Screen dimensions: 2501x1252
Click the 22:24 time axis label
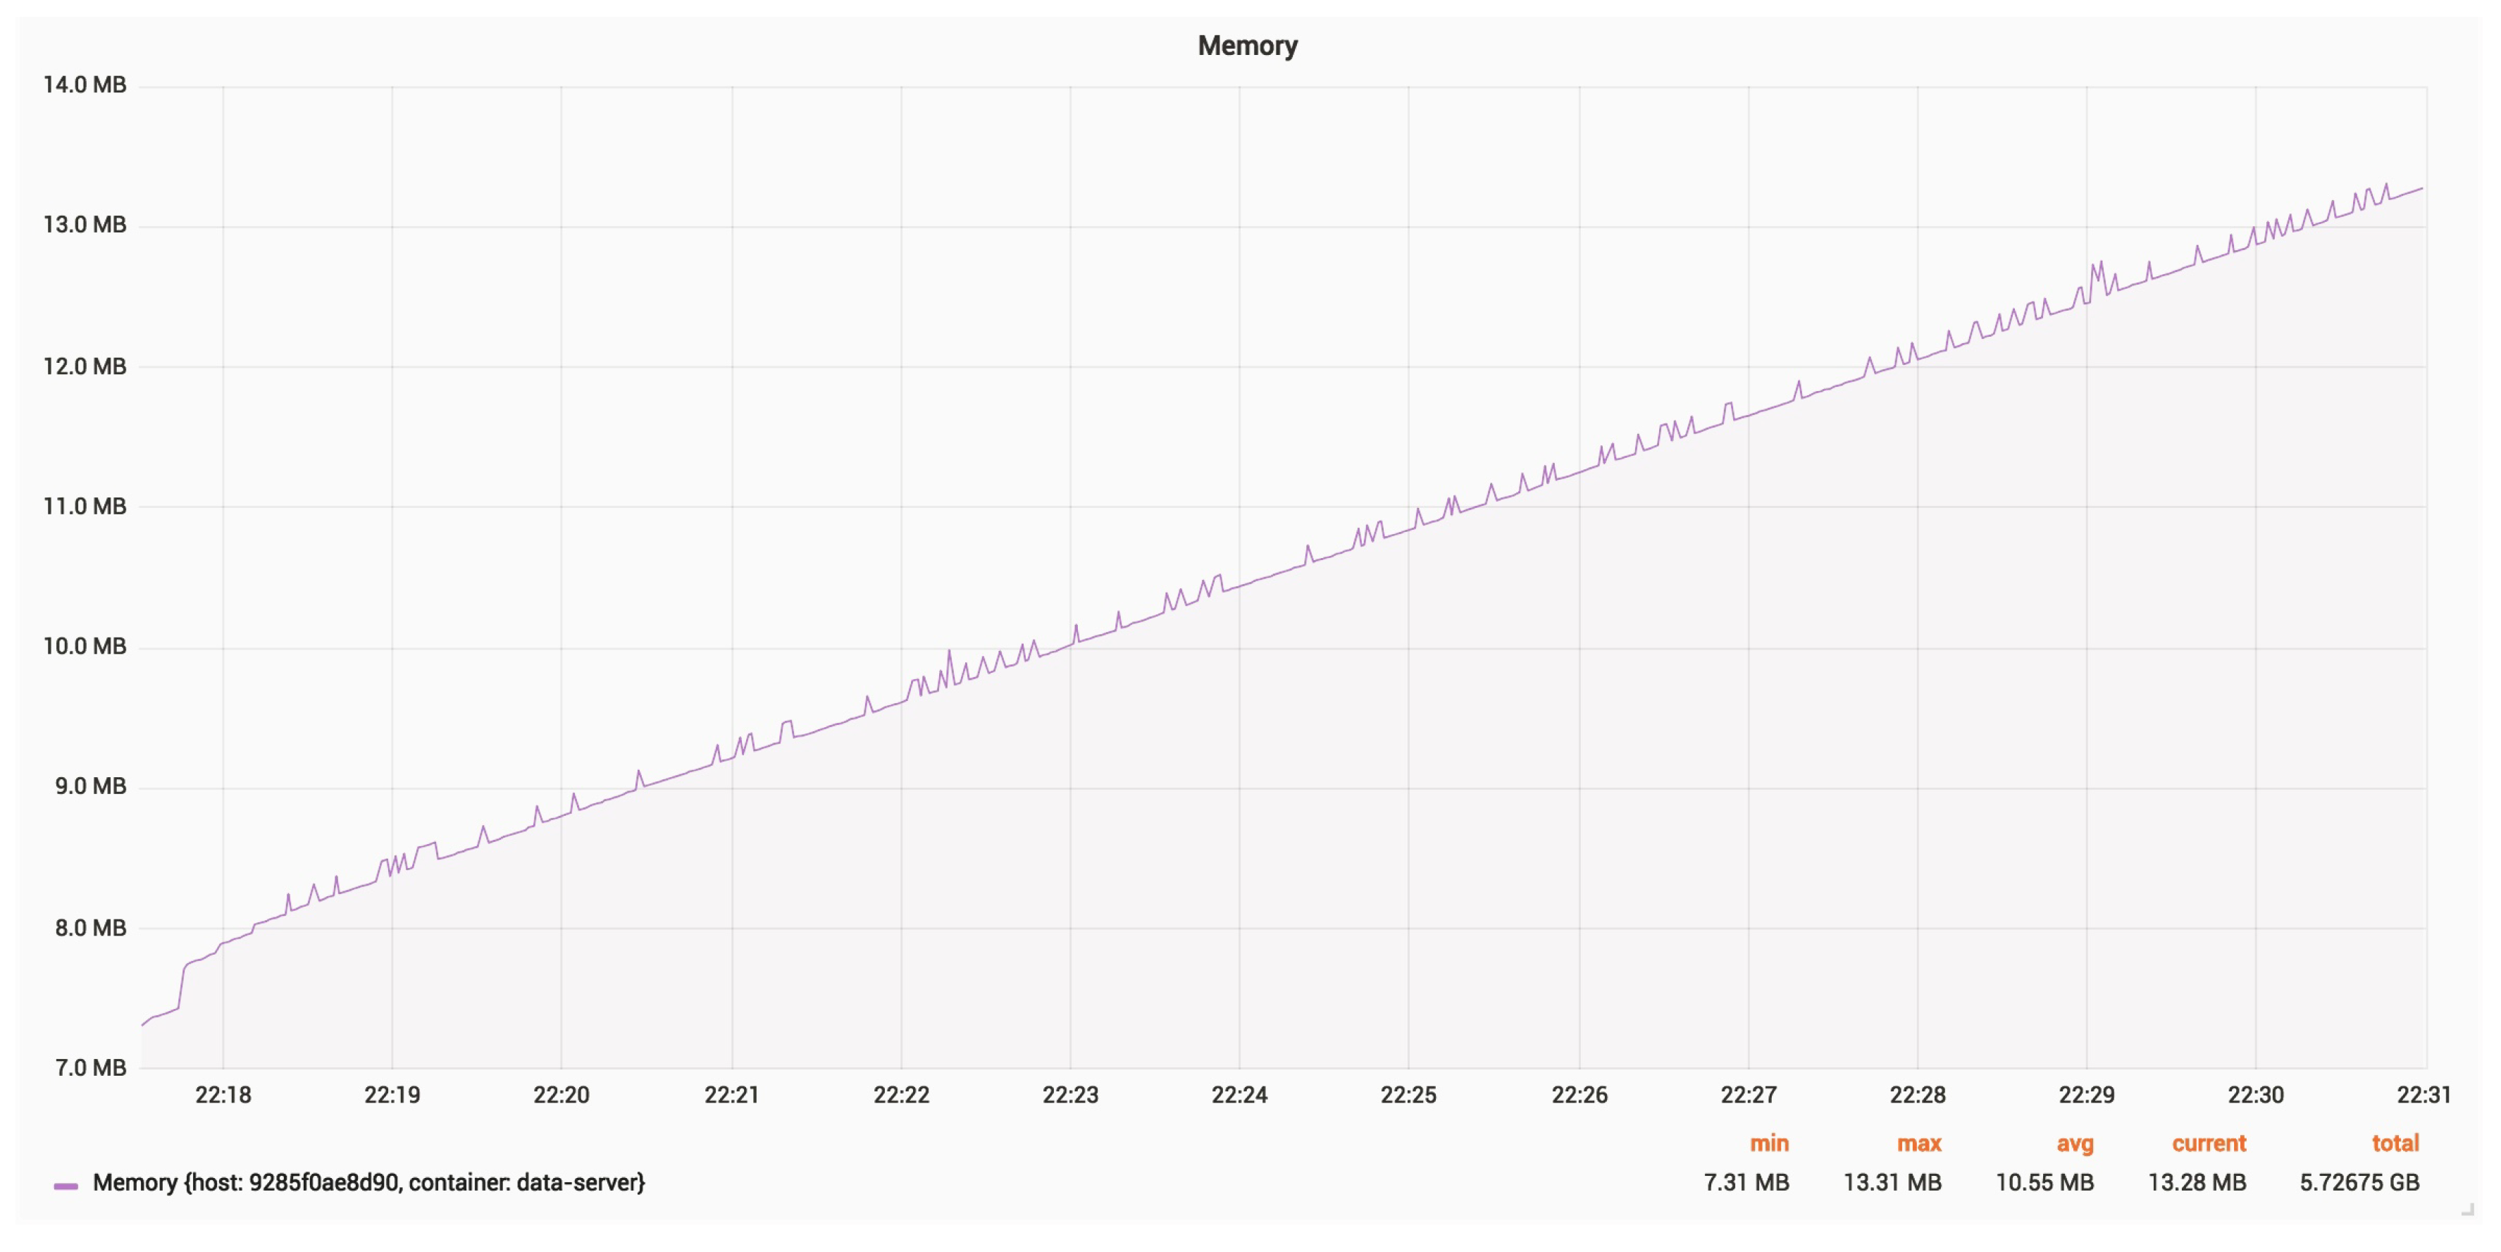pos(1239,1095)
